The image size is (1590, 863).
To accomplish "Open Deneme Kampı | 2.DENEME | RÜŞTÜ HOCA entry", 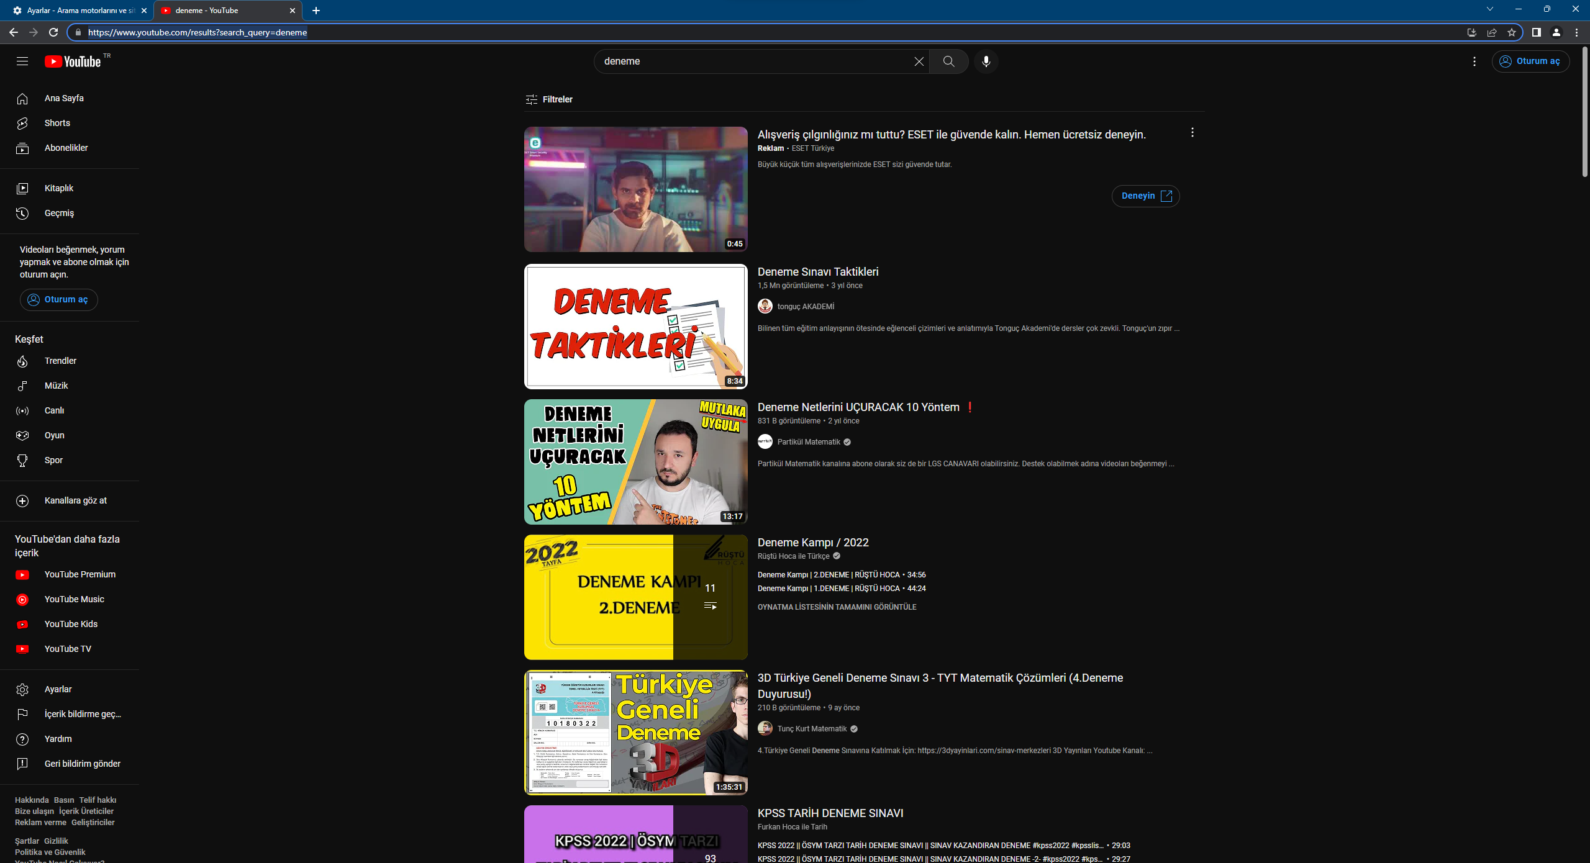I will pos(842,575).
